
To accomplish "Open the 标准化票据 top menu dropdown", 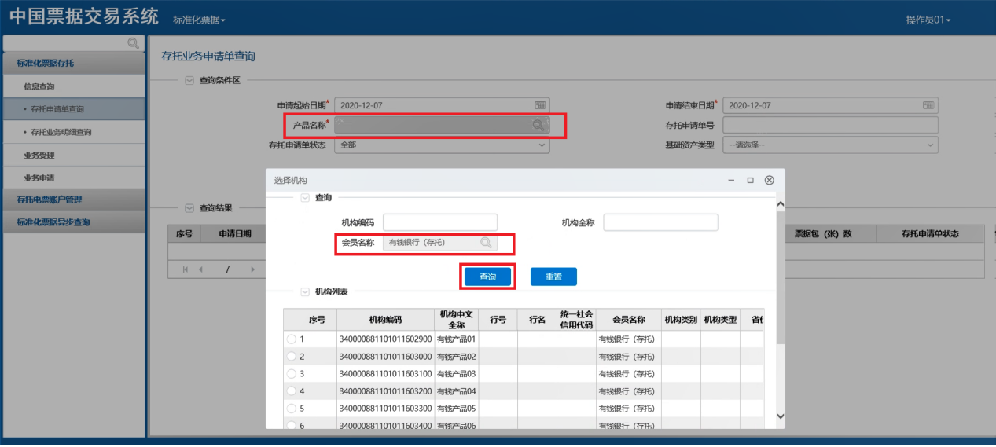I will pos(199,20).
